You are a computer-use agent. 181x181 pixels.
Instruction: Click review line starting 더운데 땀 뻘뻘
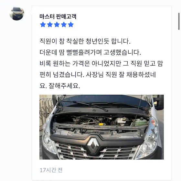90,52
